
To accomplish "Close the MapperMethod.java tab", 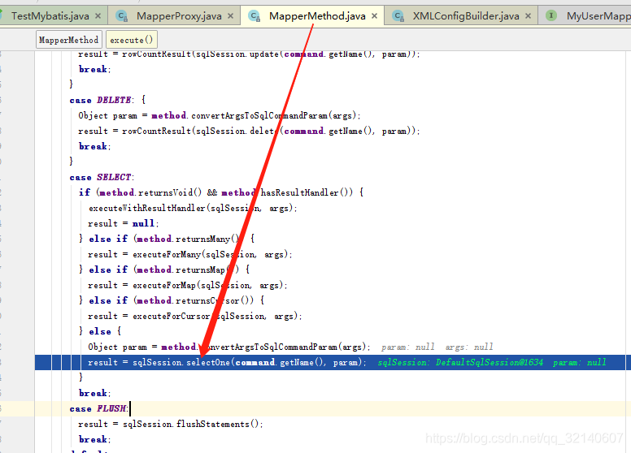I will [374, 16].
